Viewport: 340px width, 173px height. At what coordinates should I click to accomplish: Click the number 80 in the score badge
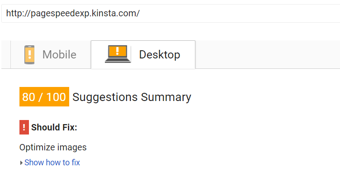tap(29, 97)
